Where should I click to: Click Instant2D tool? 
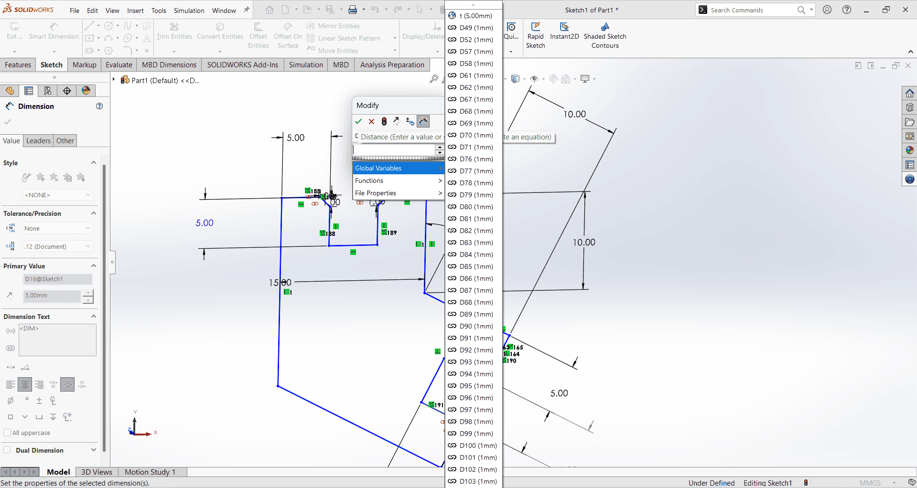(x=564, y=32)
